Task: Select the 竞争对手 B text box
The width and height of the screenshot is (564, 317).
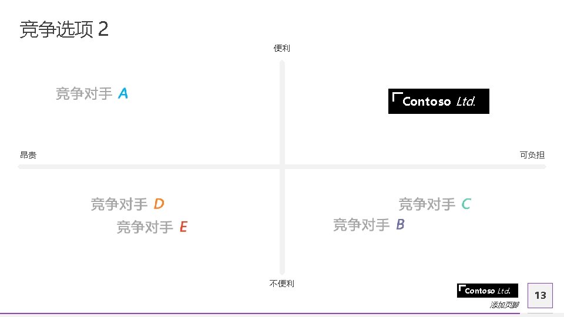Action: (x=368, y=225)
